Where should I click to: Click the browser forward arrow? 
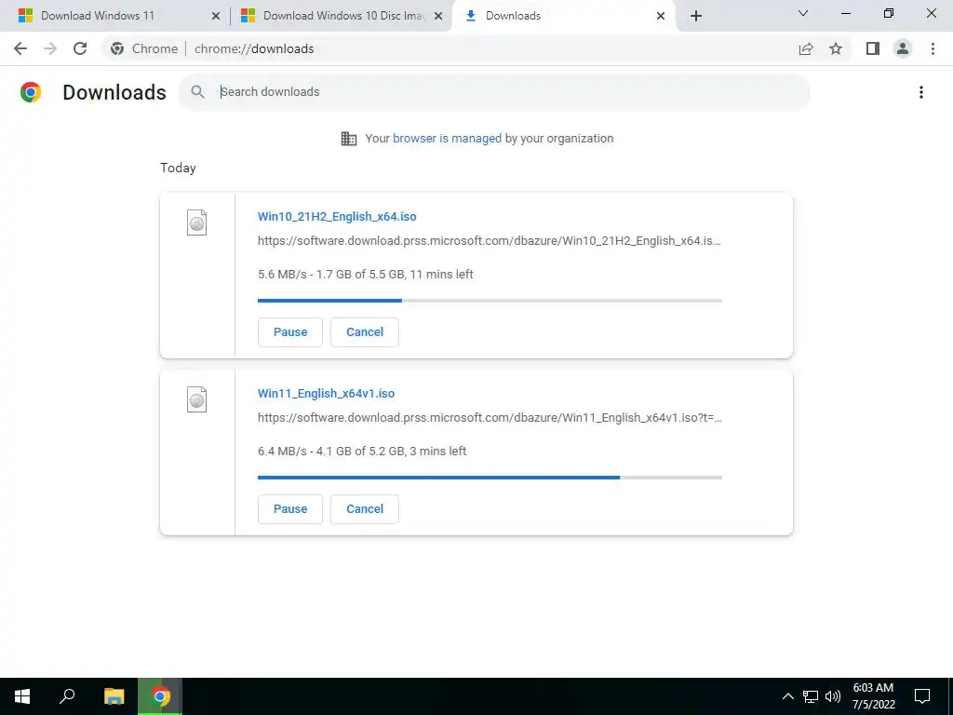(x=50, y=48)
